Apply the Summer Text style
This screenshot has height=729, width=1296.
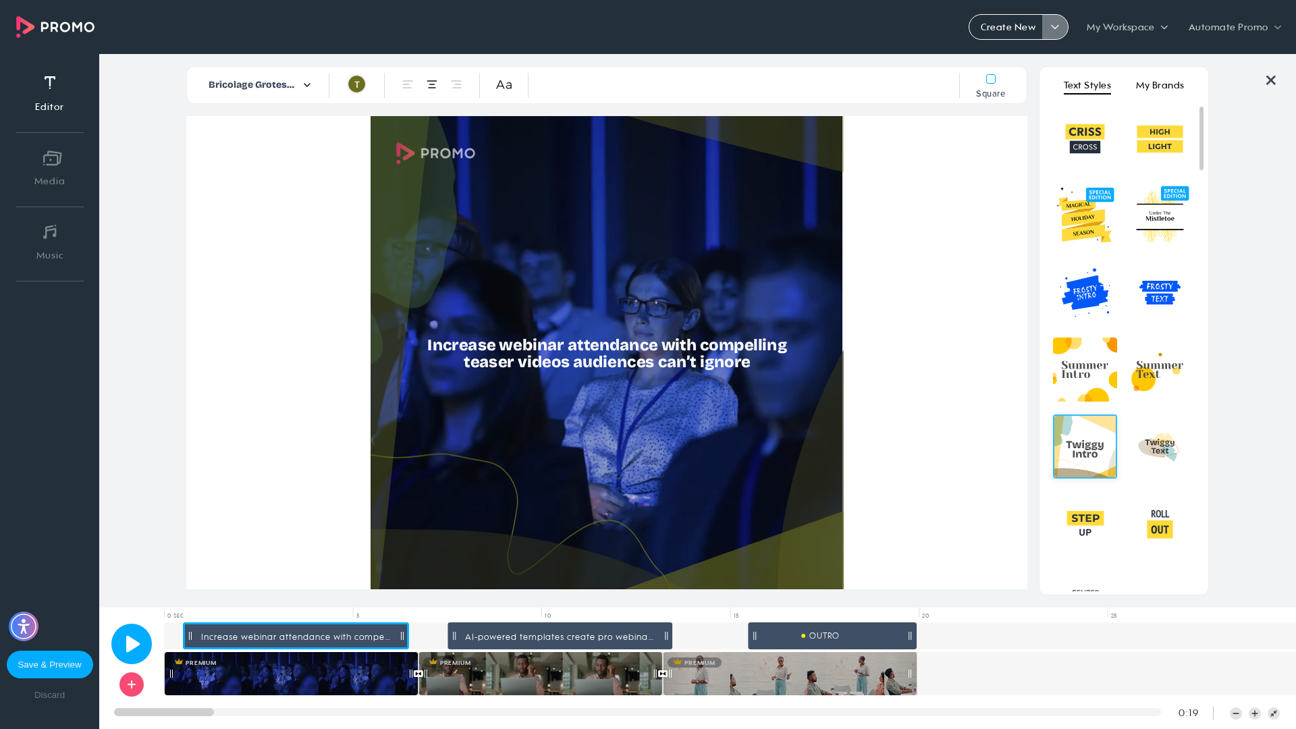point(1158,371)
